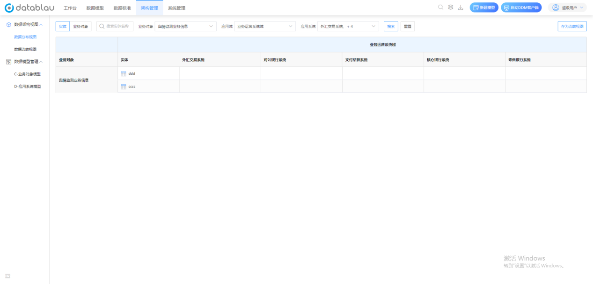
Task: Click the user avatar icon
Action: 556,7
